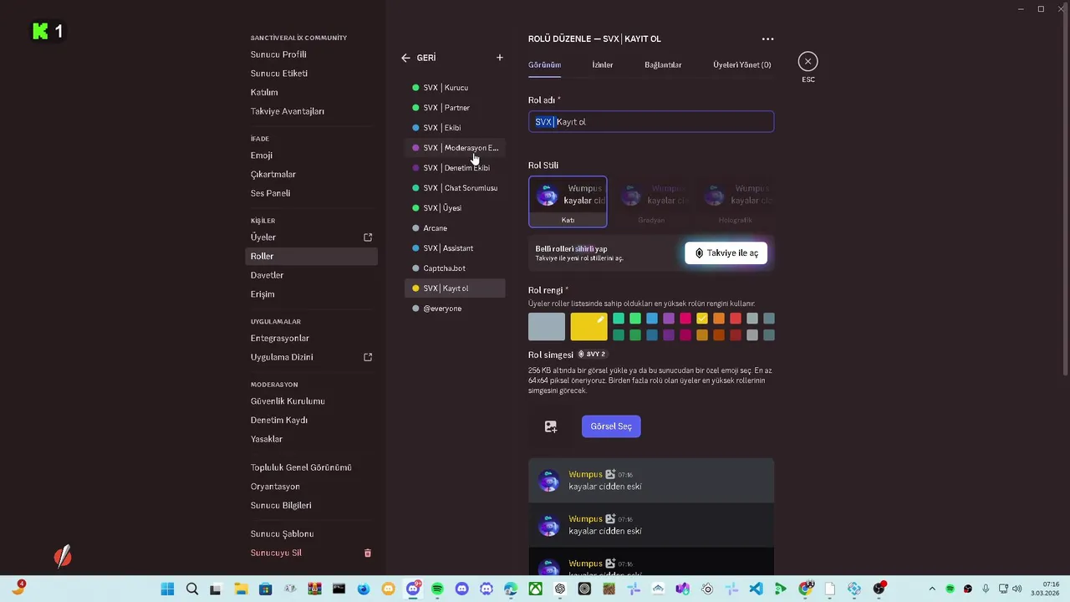Click the Windows Start button
This screenshot has height=602, width=1070.
point(167,589)
